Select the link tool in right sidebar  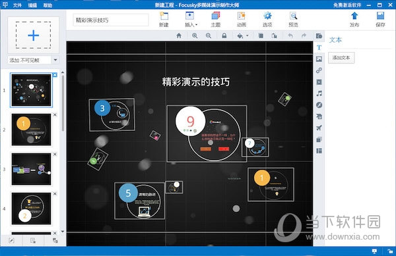(x=319, y=70)
